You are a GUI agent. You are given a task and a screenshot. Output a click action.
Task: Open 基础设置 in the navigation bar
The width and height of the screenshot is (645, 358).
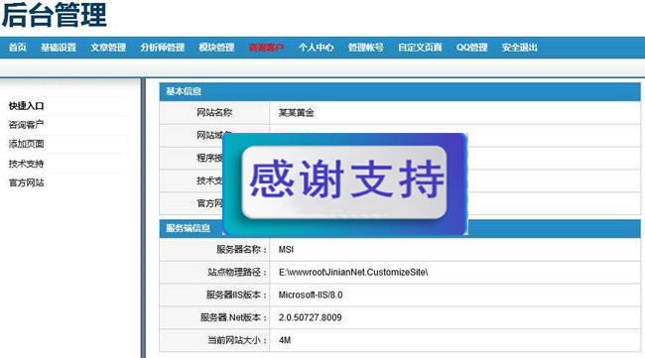click(x=59, y=48)
